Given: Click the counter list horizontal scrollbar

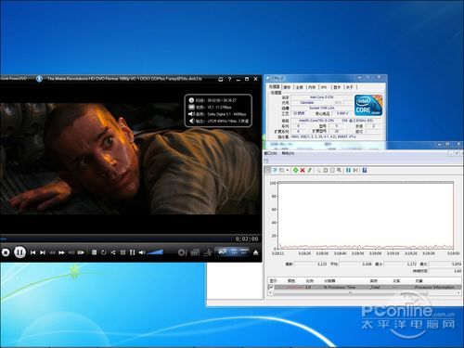Looking at the screenshot, I should pyautogui.click(x=351, y=292).
